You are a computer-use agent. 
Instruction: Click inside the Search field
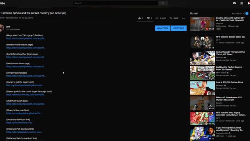[x=116, y=3]
